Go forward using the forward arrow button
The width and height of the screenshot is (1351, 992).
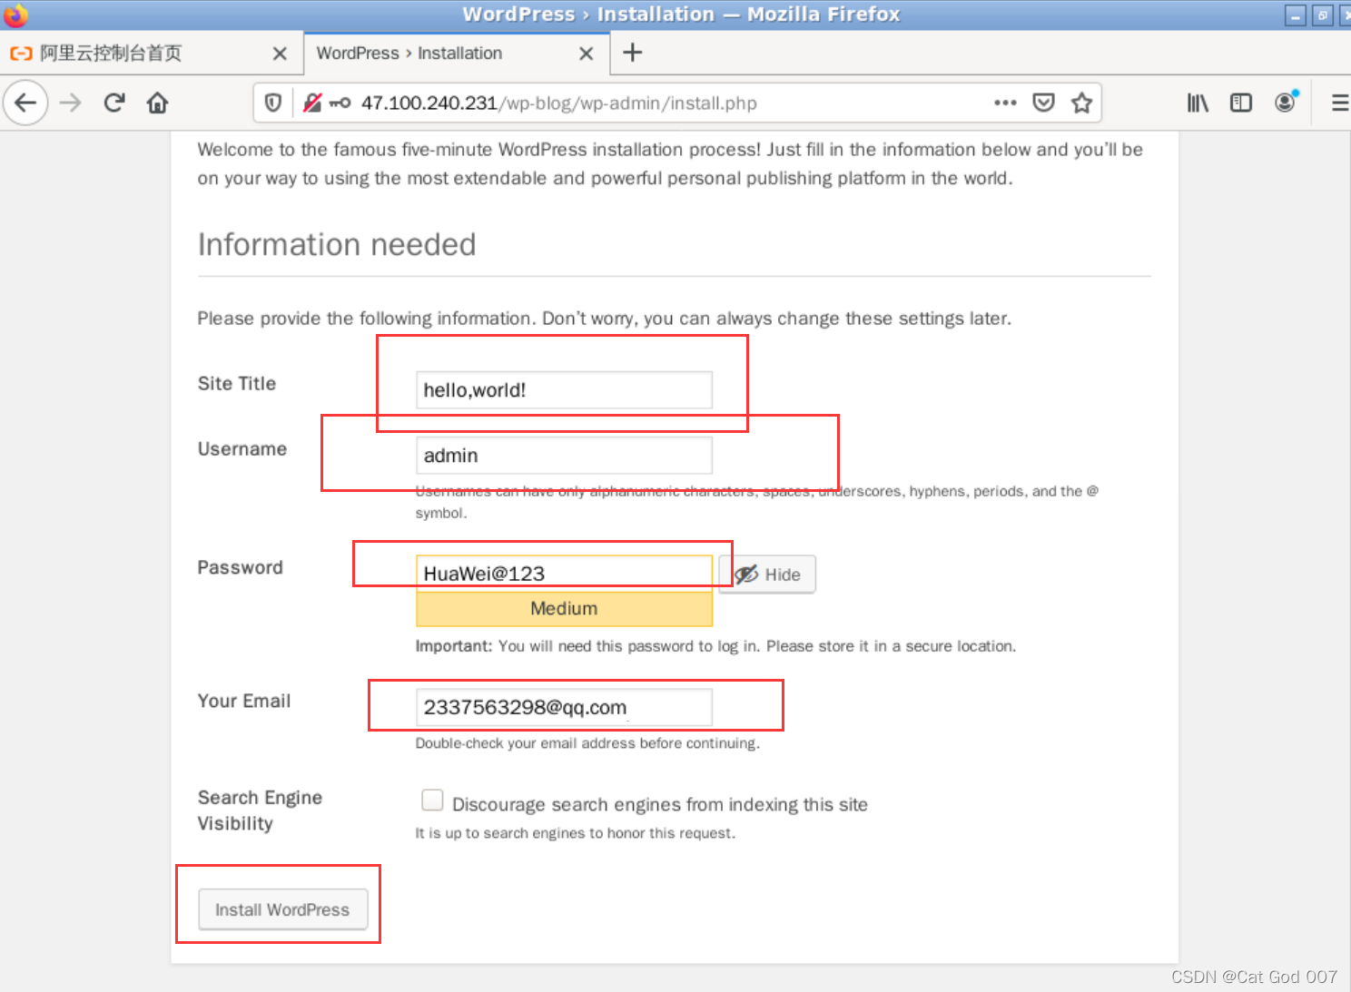click(70, 103)
